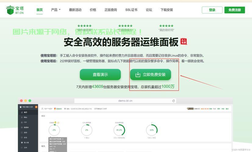Open 安全 in the demo panel sidebar
Screen dimensions: 252x152
click(x=28, y=138)
